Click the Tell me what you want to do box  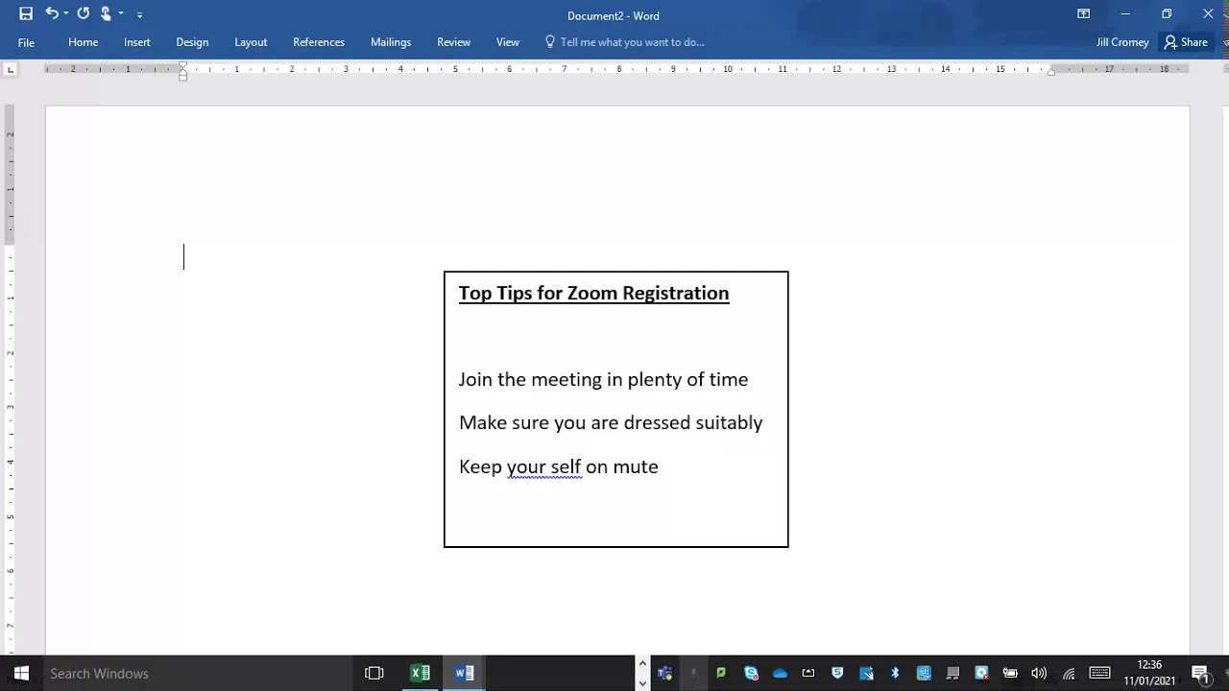click(x=625, y=42)
